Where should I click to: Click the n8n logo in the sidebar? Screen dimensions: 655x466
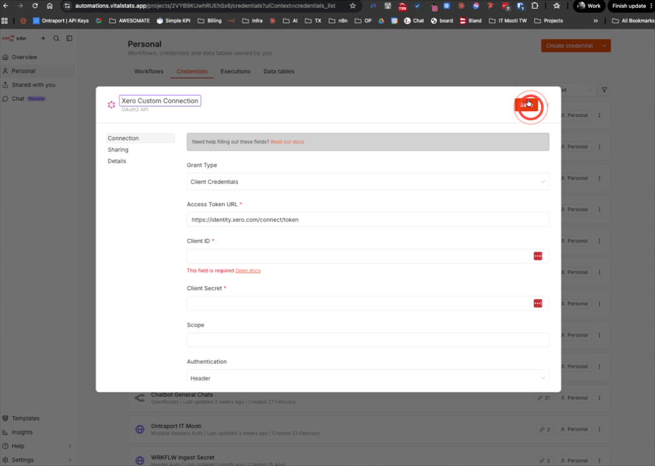14,38
